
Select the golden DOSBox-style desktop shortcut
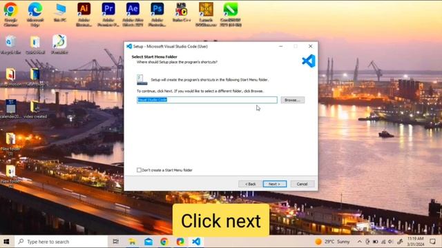pyautogui.click(x=206, y=14)
